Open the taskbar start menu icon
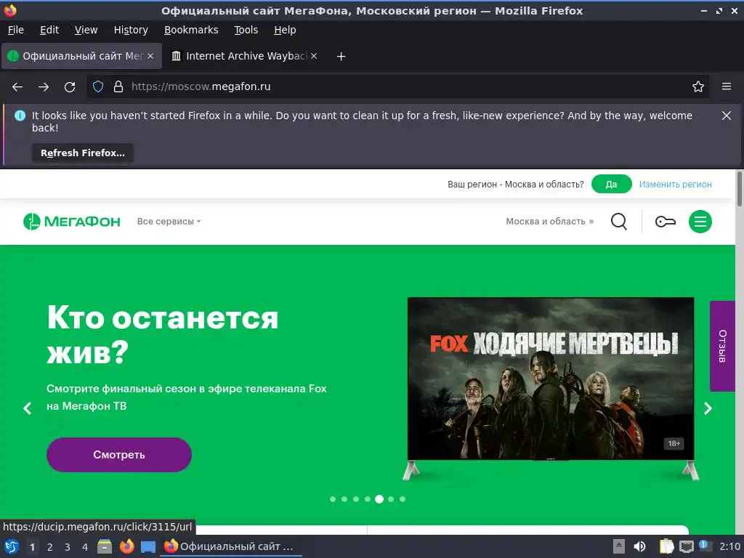This screenshot has width=744, height=558. (11, 546)
